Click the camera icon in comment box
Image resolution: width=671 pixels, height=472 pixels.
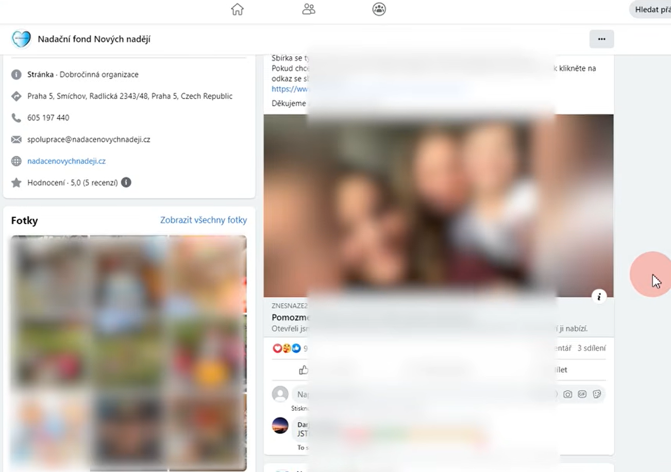[567, 394]
